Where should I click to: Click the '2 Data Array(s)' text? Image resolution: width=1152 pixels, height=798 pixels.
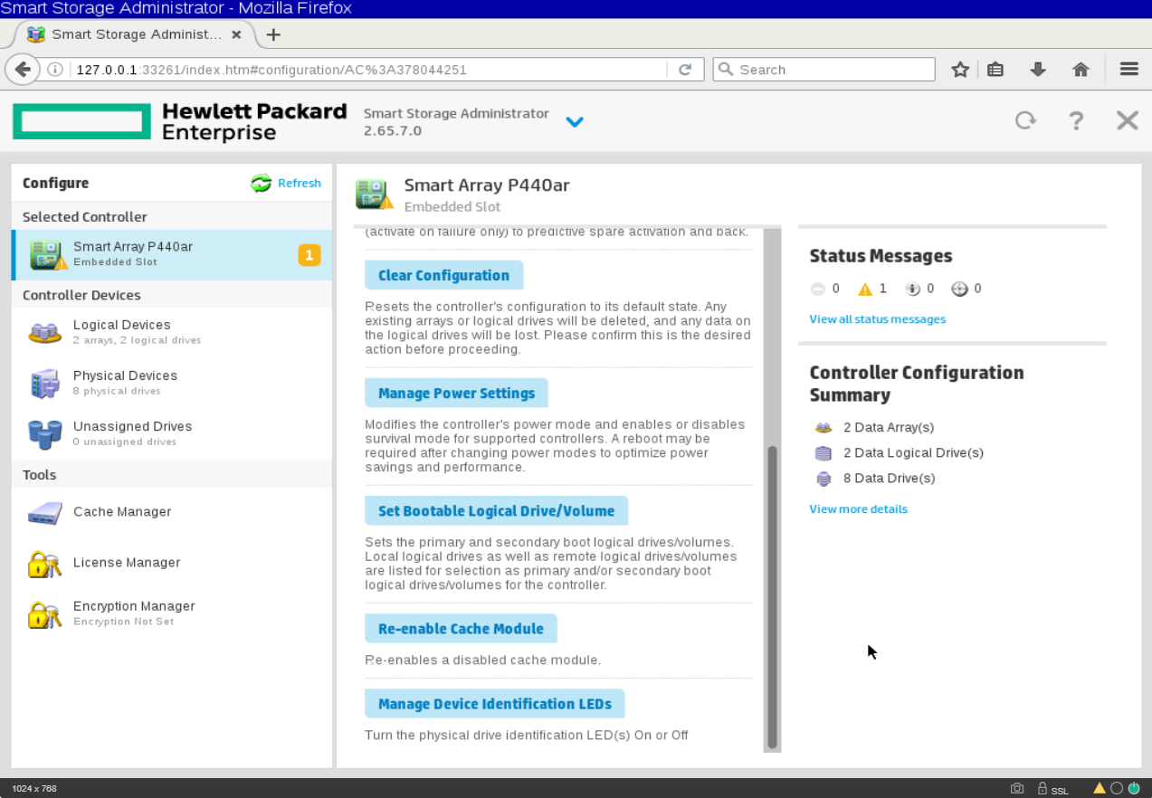pos(889,428)
